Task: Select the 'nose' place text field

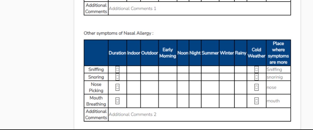Action: tap(278, 87)
